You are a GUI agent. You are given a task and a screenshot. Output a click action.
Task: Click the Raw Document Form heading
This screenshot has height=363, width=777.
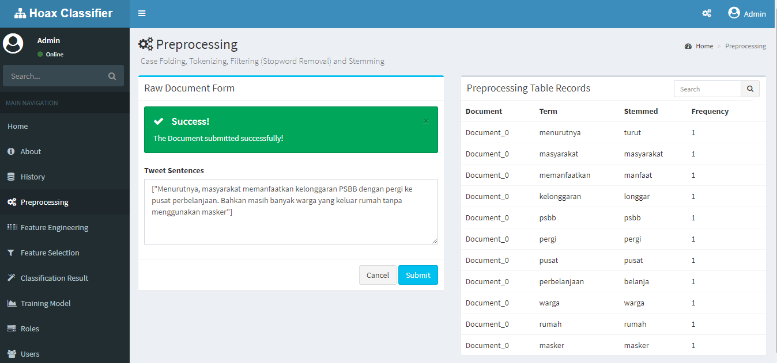click(x=189, y=88)
